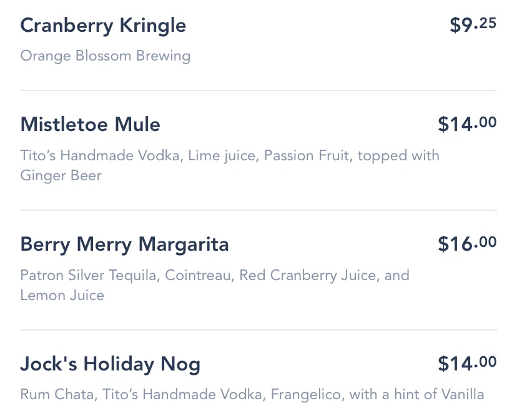517x416 pixels.
Task: Click the divider below Cranberry Kringle
Action: [x=258, y=90]
